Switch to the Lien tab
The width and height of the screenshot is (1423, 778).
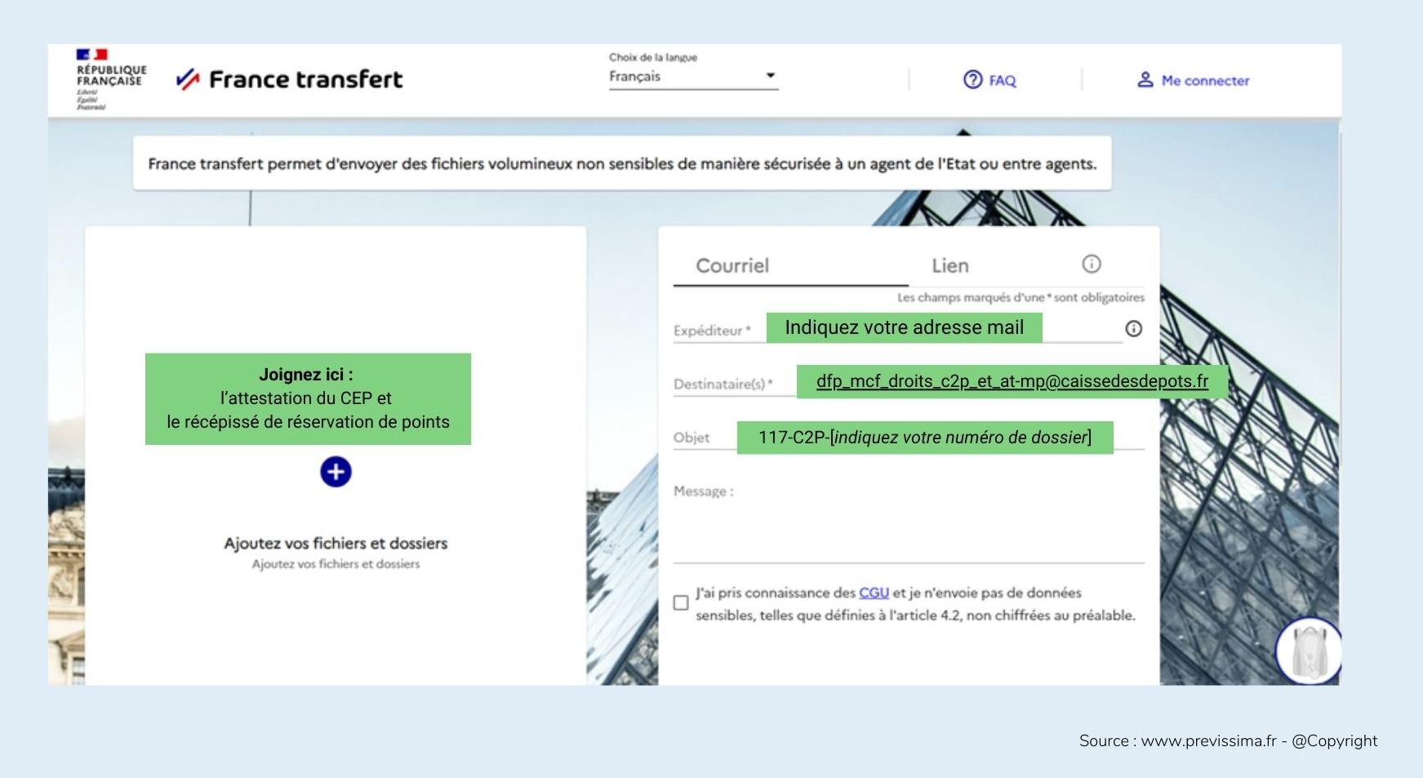pyautogui.click(x=949, y=266)
